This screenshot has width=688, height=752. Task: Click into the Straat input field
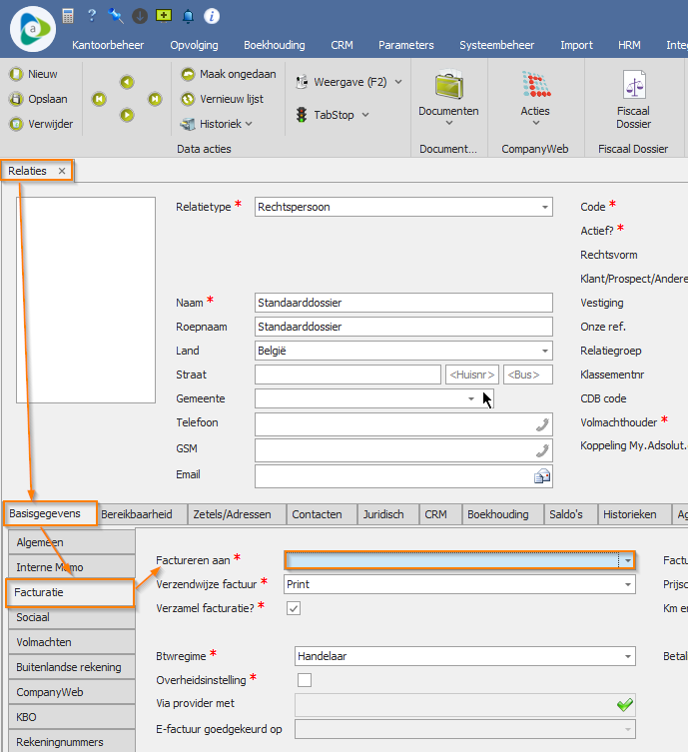pos(346,375)
